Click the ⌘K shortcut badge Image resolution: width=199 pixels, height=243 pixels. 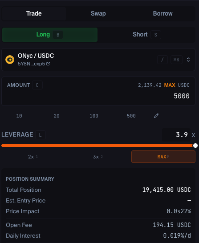176,60
